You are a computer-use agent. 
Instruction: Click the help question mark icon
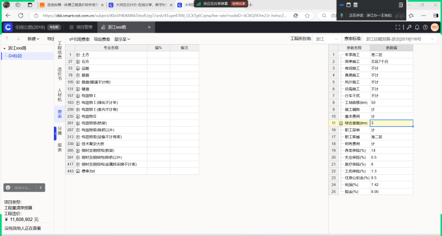coord(425,27)
